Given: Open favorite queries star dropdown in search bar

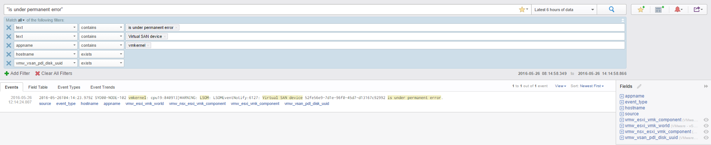Looking at the screenshot, I should (x=523, y=10).
